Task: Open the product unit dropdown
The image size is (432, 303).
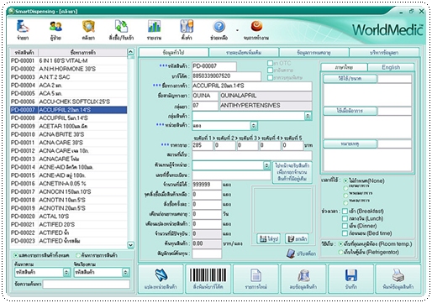Action: 253,126
